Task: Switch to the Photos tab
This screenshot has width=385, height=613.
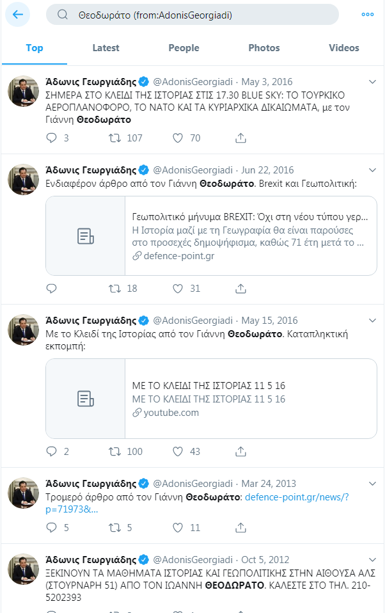Action: (264, 48)
